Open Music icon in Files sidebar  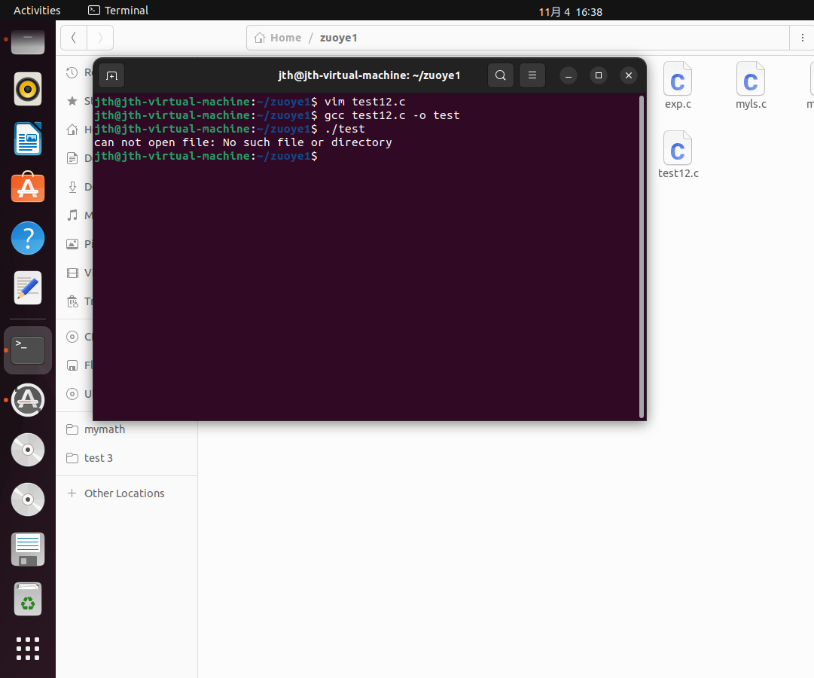72,215
